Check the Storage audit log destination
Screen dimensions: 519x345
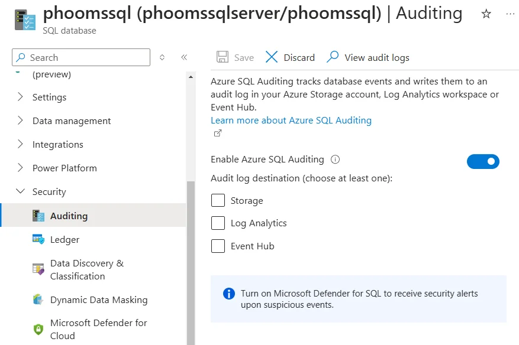pyautogui.click(x=218, y=200)
